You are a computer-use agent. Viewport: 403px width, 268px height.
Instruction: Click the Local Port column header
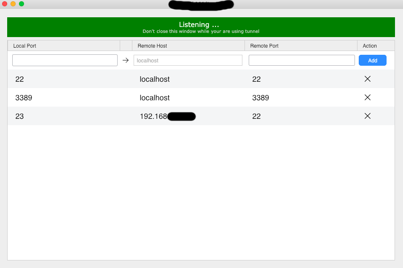(63, 46)
